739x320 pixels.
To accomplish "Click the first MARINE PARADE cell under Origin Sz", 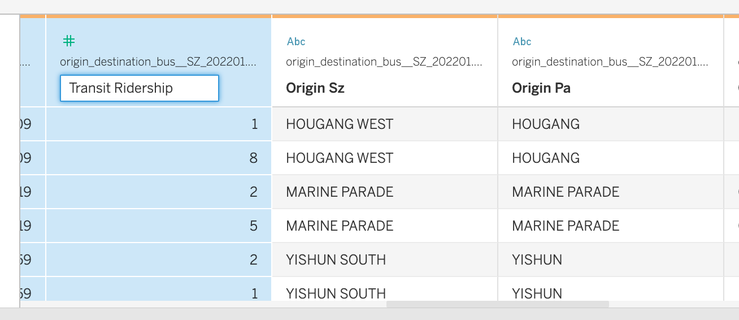I will pyautogui.click(x=340, y=192).
